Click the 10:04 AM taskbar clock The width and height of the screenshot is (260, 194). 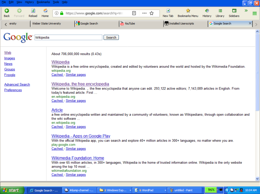click(x=251, y=190)
